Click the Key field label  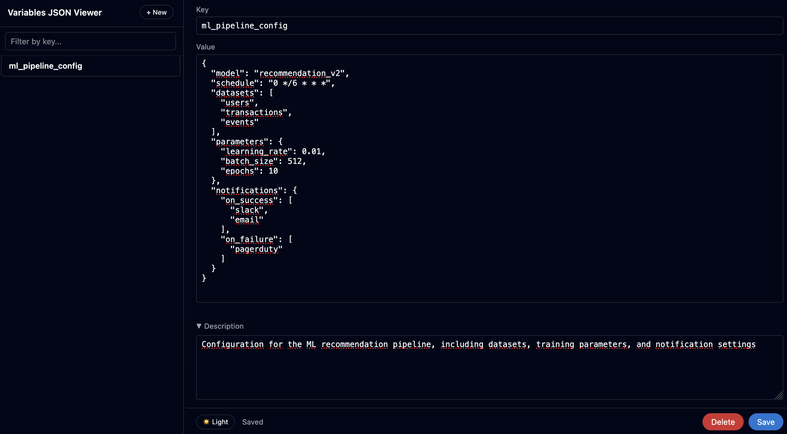coord(202,10)
